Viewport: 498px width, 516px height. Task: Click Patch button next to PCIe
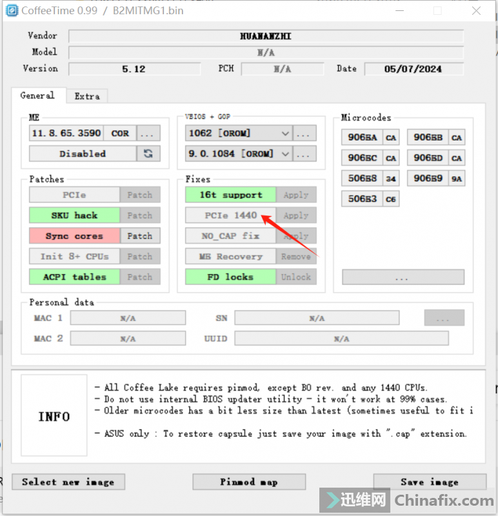pos(140,195)
